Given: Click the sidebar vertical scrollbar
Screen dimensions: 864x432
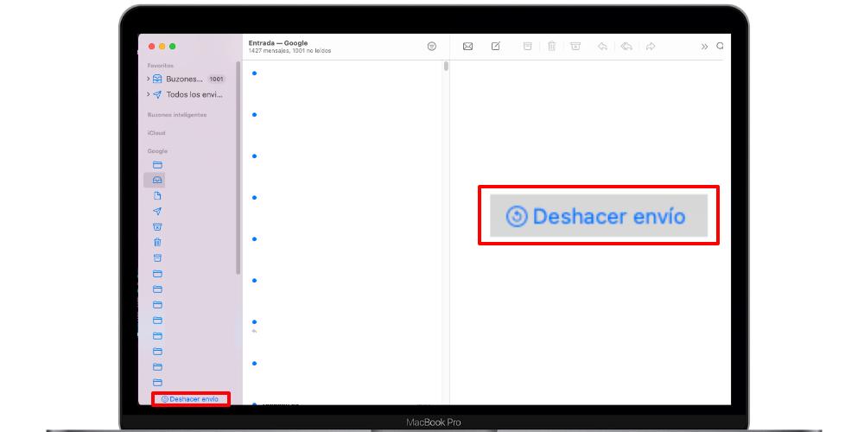Looking at the screenshot, I should click(238, 168).
